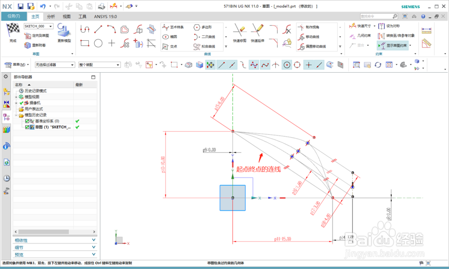Switch to the 主页 ribbon tab
Viewport: 449px width, 269px height.
35,17
